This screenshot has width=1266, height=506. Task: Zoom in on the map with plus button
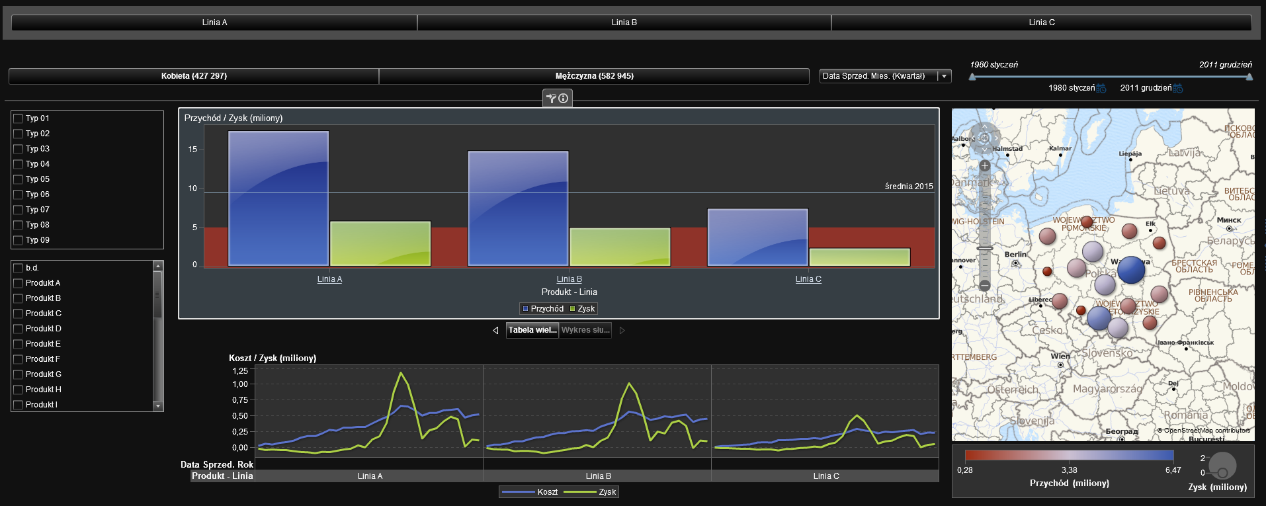(984, 166)
